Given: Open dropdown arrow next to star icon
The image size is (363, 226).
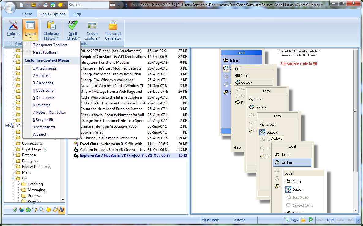Looking at the screenshot, I should [x=65, y=5].
